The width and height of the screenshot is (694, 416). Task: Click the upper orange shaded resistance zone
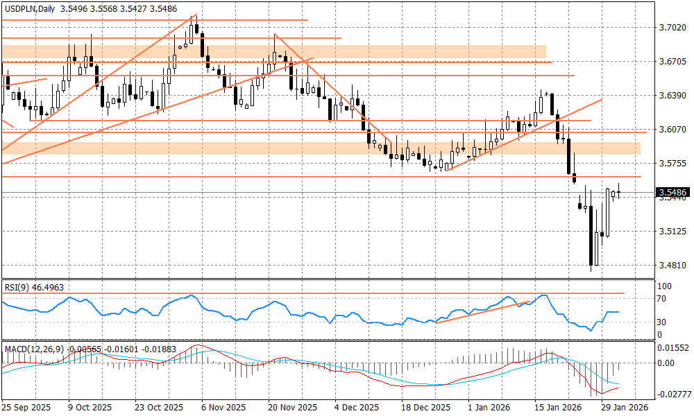pos(278,52)
